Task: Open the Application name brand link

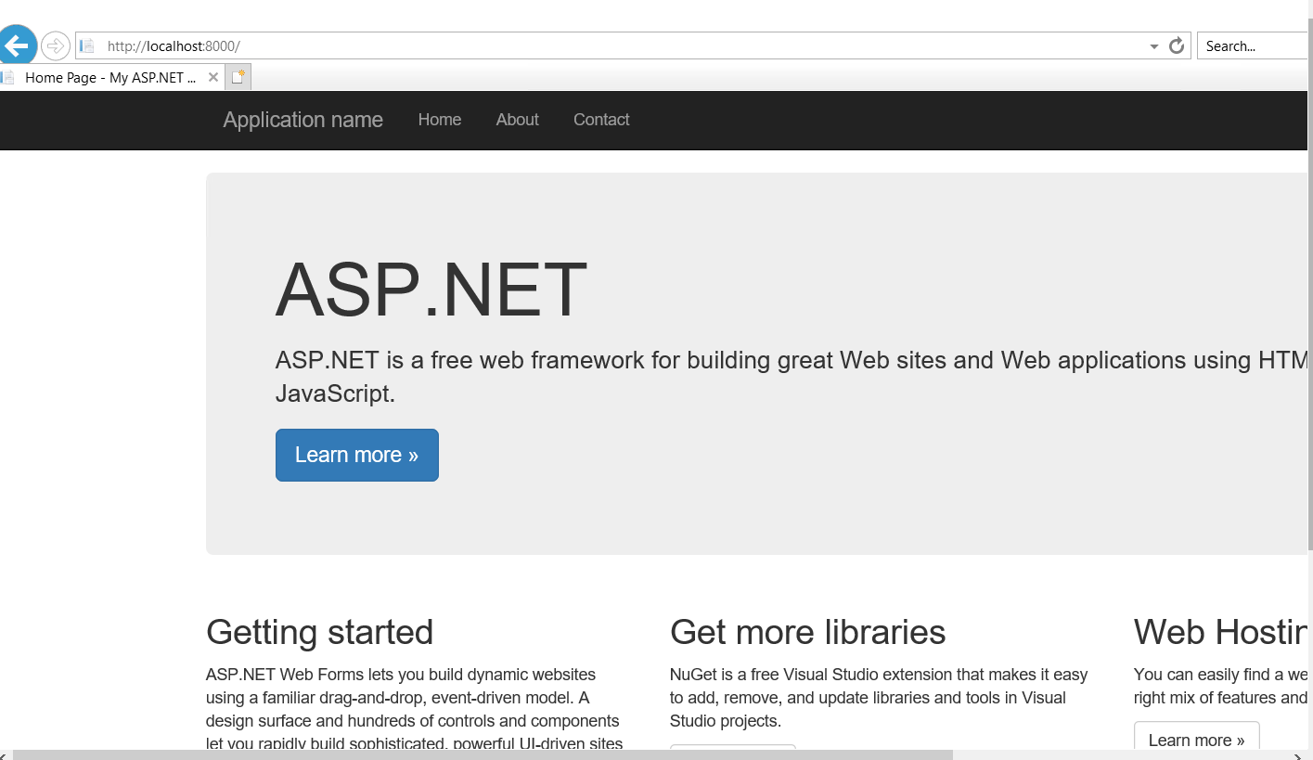Action: [303, 120]
